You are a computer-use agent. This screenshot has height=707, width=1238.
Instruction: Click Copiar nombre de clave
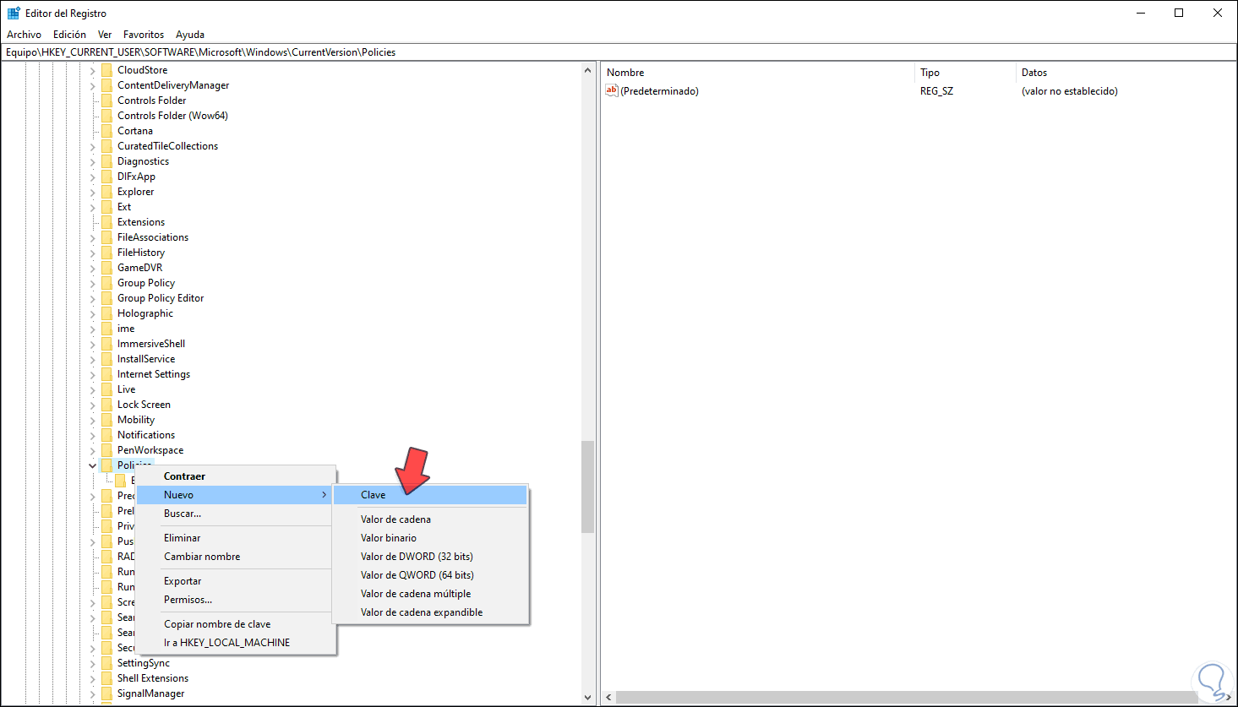235,624
